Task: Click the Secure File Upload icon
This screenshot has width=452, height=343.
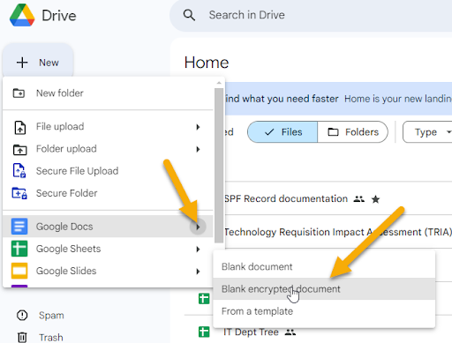Action: coord(19,171)
